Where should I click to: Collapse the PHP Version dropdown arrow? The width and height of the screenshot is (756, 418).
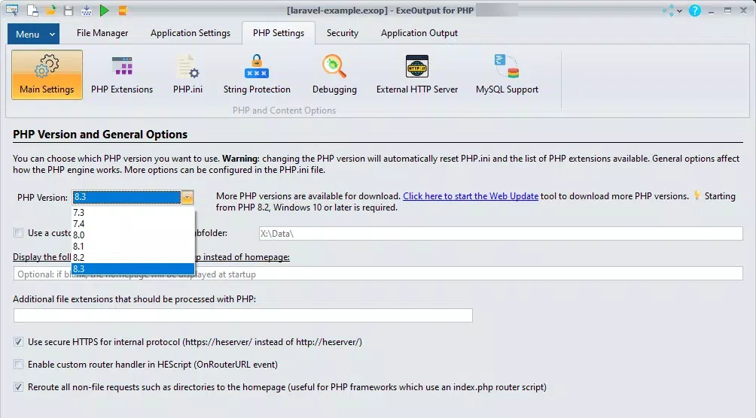coord(187,197)
